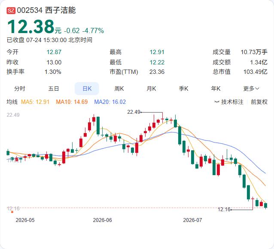Click the percent change -4.77%

click(x=93, y=31)
